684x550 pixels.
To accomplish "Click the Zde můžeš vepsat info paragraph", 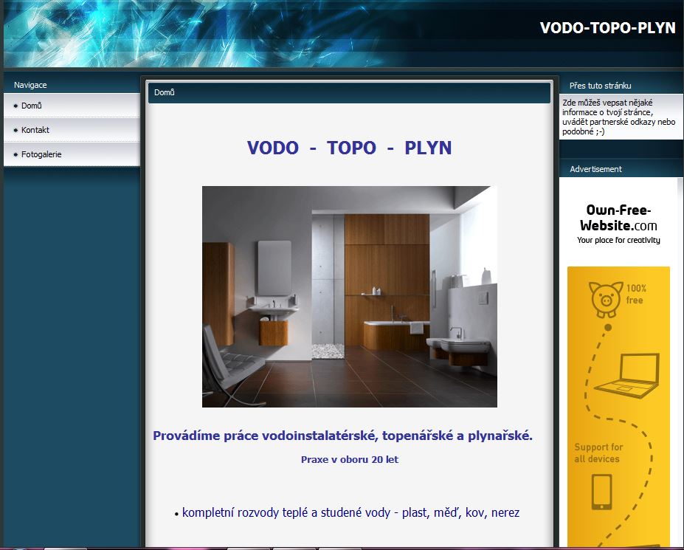I will pyautogui.click(x=618, y=117).
